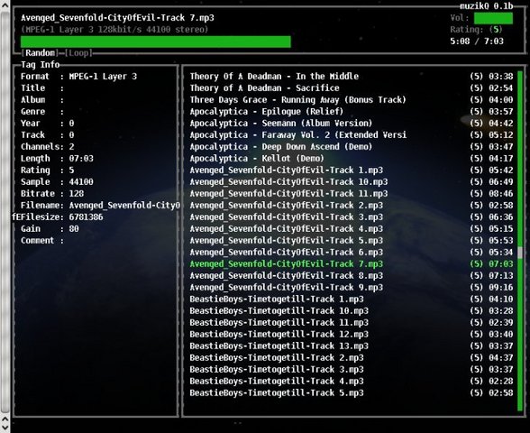Click the Year : 0 tag row
The image size is (530, 433).
pyautogui.click(x=47, y=123)
